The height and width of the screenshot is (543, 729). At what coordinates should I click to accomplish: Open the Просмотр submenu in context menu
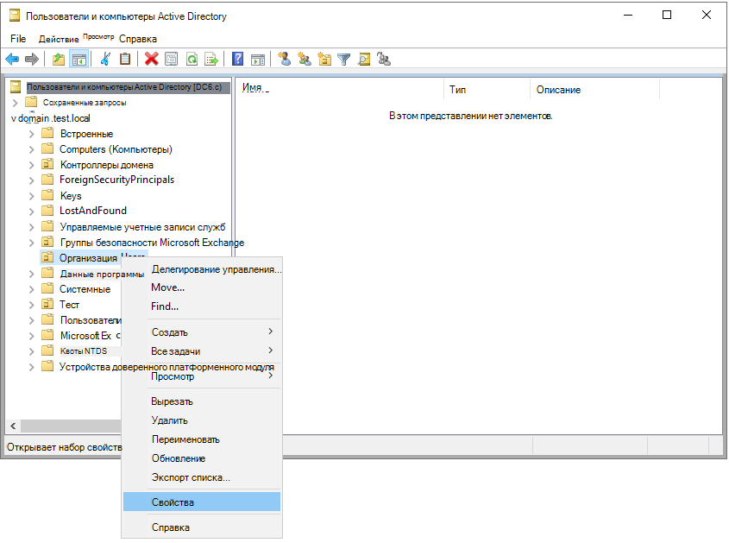(x=202, y=376)
